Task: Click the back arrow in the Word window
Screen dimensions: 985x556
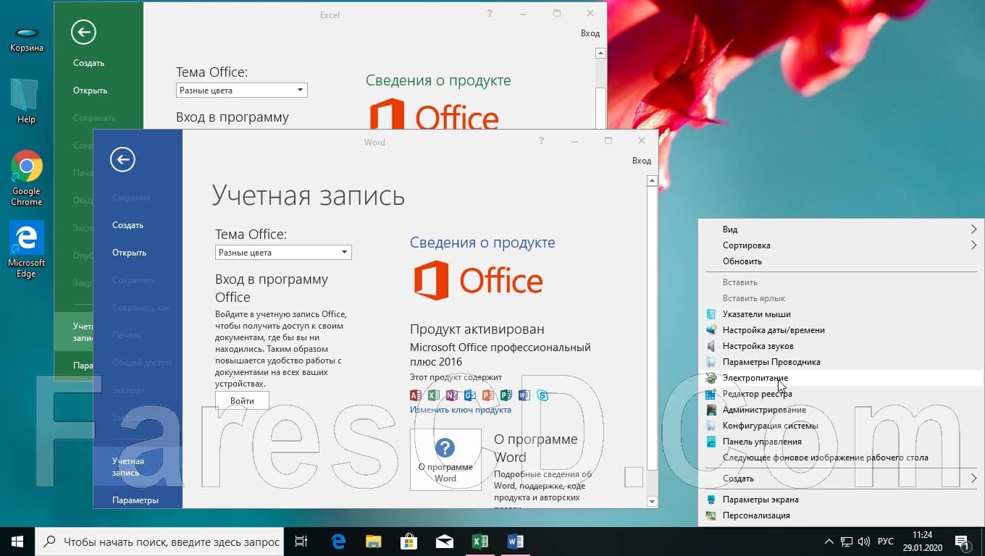Action: point(122,159)
